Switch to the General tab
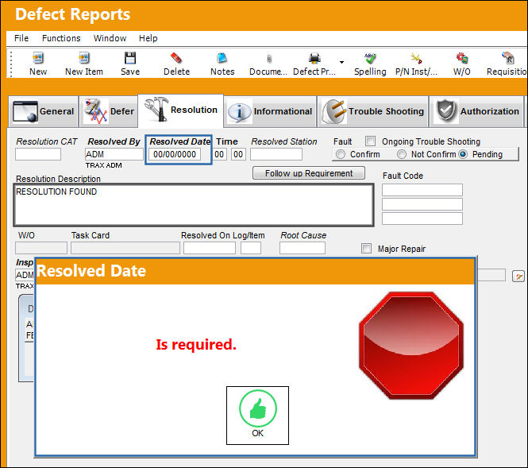528x468 pixels. coord(44,111)
